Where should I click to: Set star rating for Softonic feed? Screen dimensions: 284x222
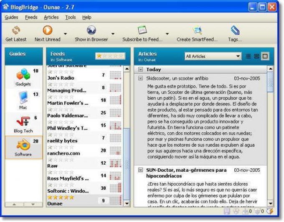tap(61, 185)
